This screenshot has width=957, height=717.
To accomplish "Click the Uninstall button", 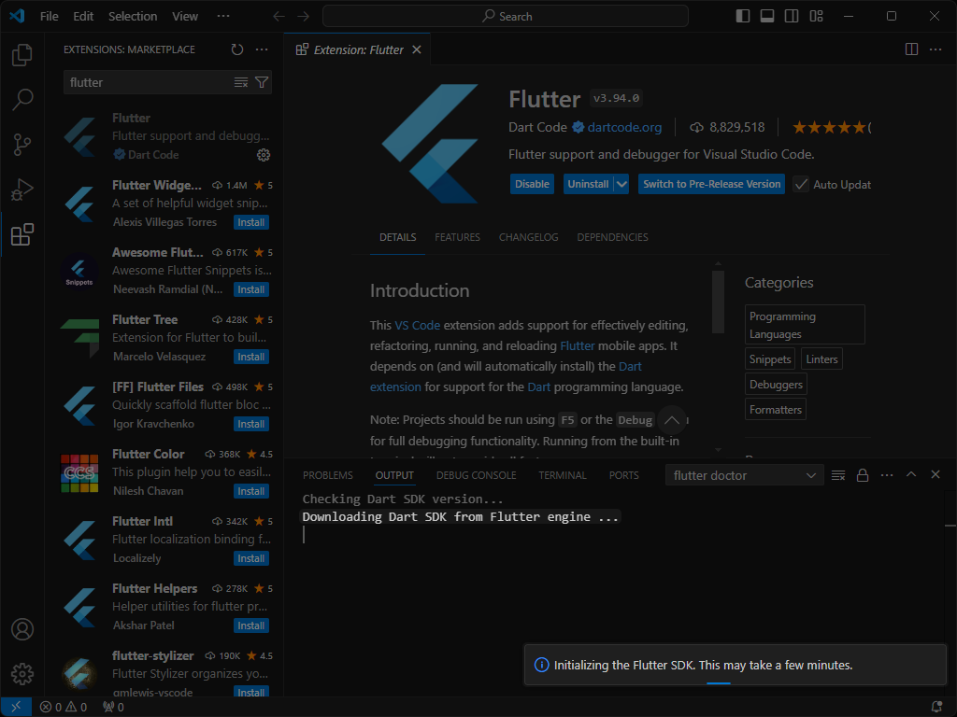I will 589,184.
